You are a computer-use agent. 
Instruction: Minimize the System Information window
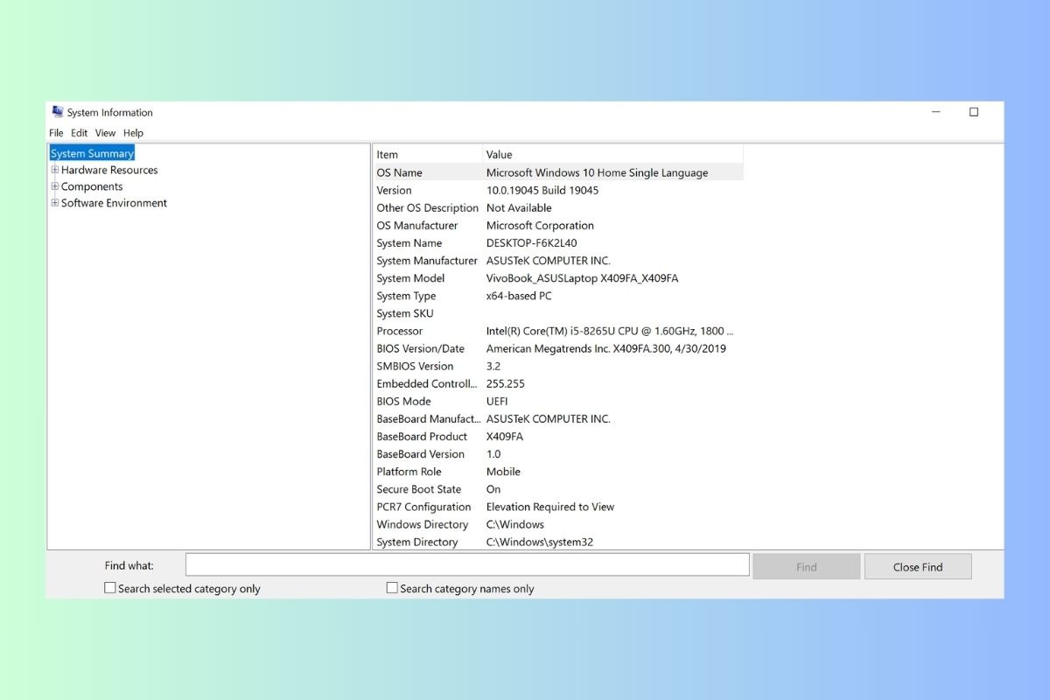(936, 112)
